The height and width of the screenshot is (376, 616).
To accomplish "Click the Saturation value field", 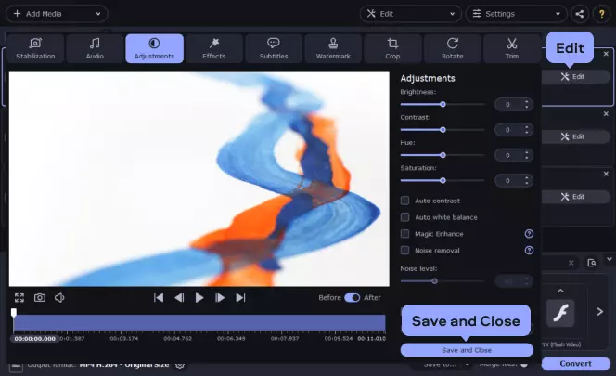I will pyautogui.click(x=513, y=180).
